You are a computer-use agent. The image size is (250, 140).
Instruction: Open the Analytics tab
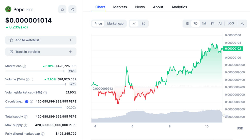pos(179,7)
